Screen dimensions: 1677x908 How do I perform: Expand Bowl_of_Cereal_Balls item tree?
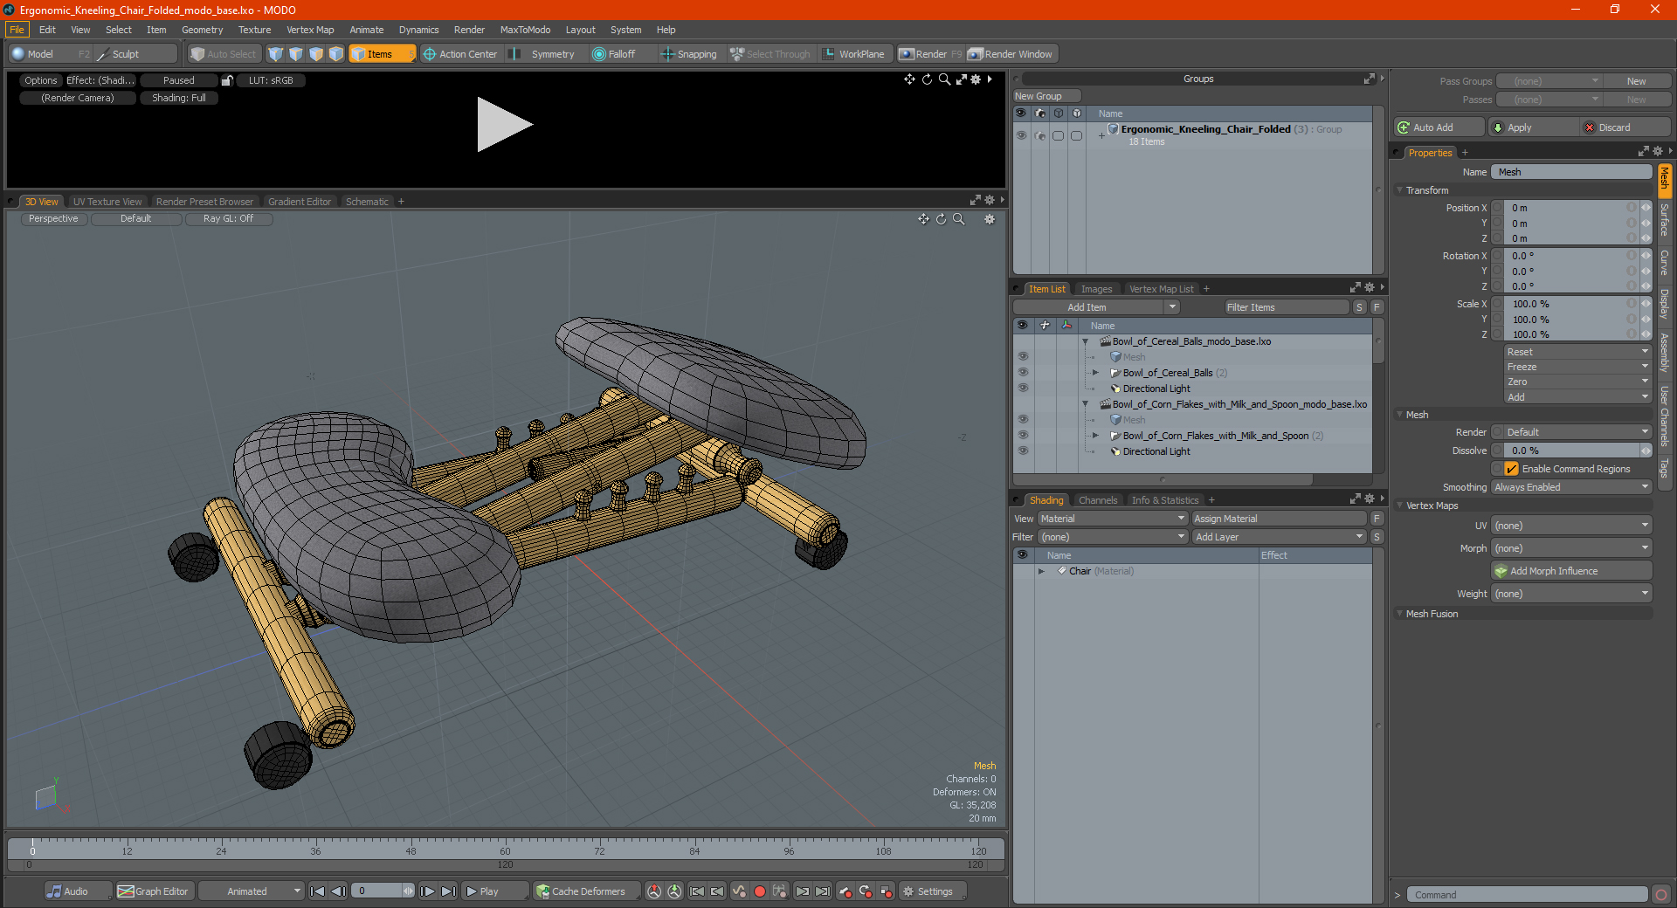pyautogui.click(x=1096, y=373)
